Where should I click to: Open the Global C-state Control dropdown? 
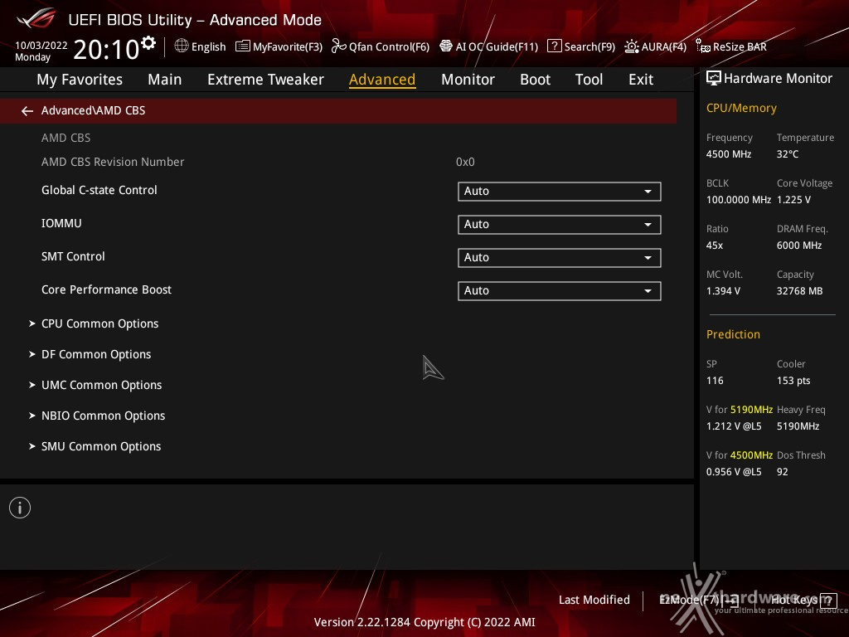pos(560,192)
